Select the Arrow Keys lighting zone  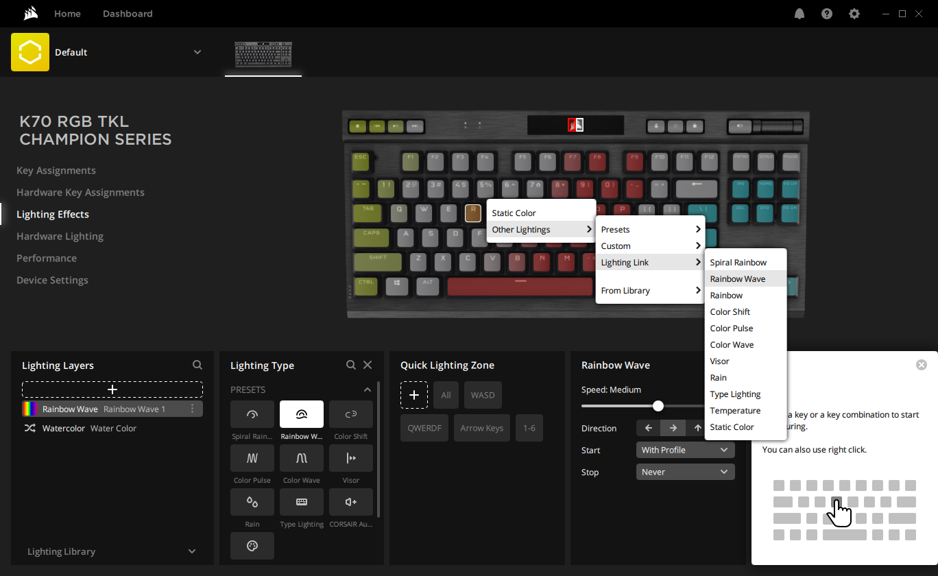(x=482, y=428)
